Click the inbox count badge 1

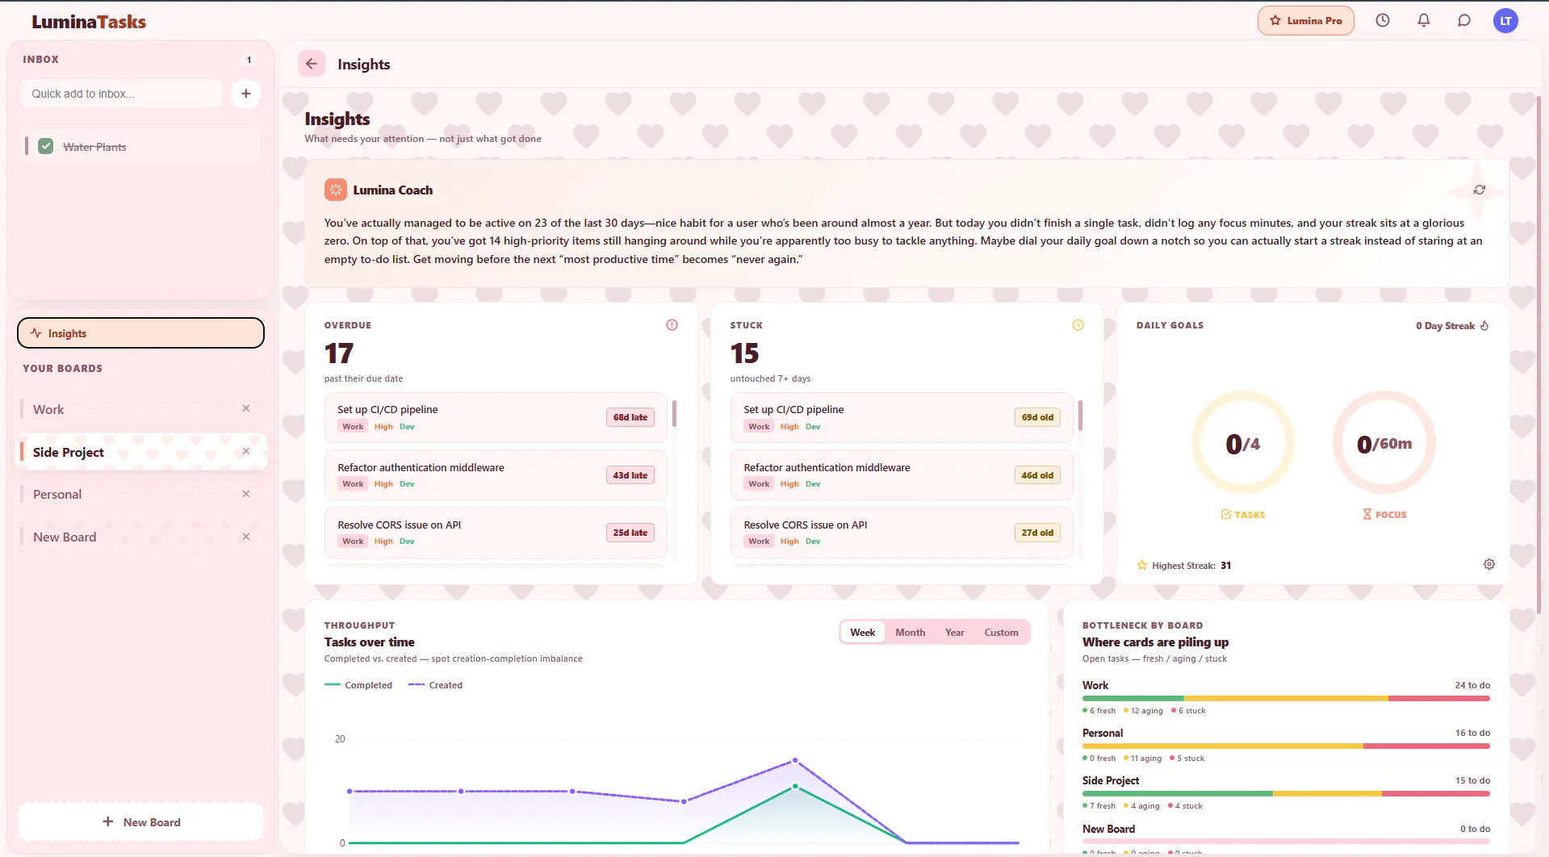point(249,60)
